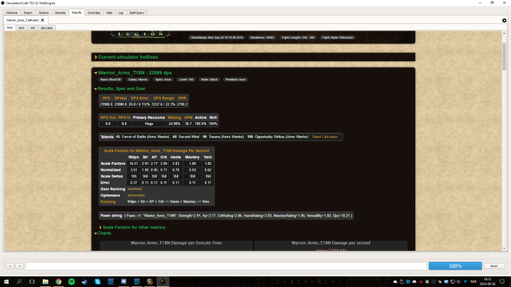Click the taskbar search icon
511x287 pixels.
(x=18, y=282)
